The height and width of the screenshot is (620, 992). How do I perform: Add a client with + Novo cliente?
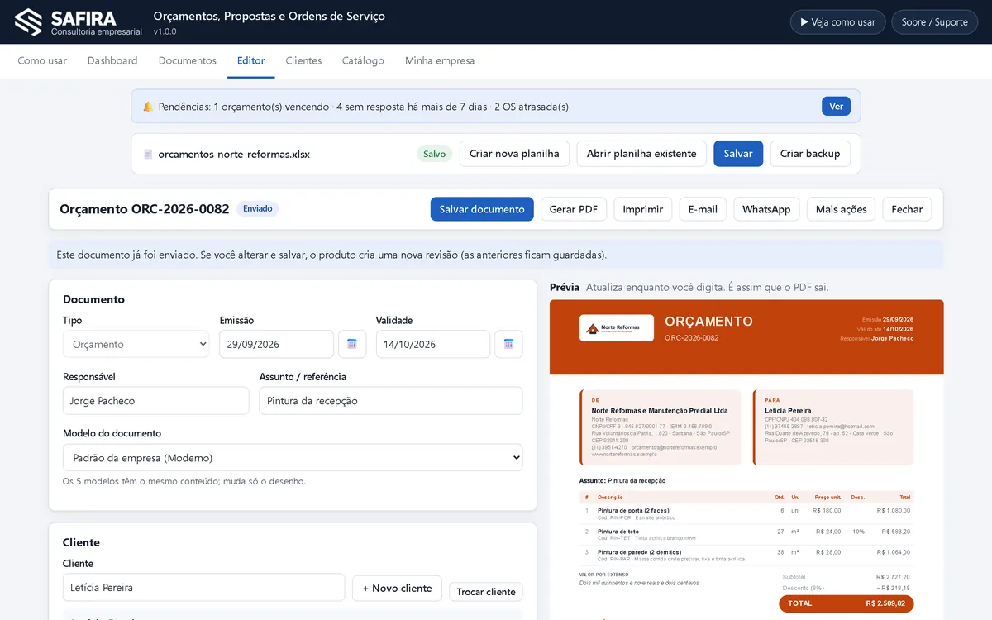pos(397,588)
